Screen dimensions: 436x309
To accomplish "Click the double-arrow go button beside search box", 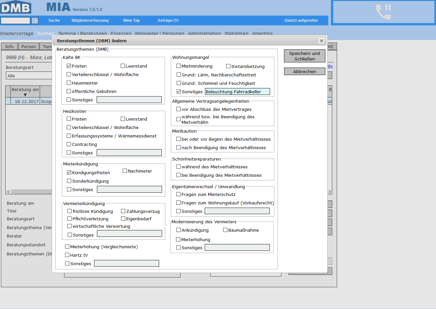I will click(x=35, y=21).
